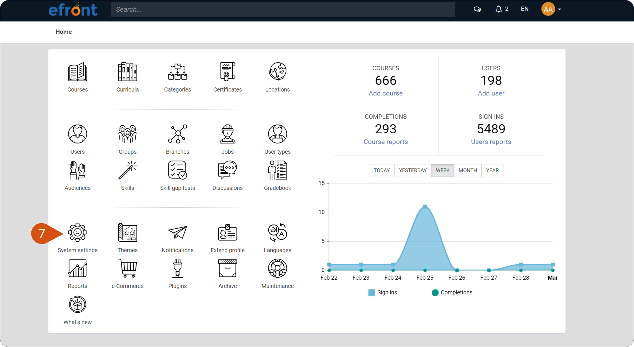Open the e-Commerce shopping cart icon
634x347 pixels.
tap(128, 268)
